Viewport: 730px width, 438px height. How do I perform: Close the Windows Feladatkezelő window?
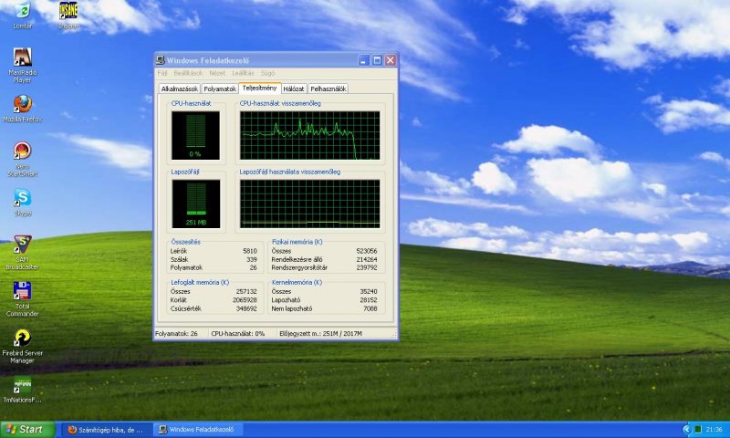coord(391,60)
